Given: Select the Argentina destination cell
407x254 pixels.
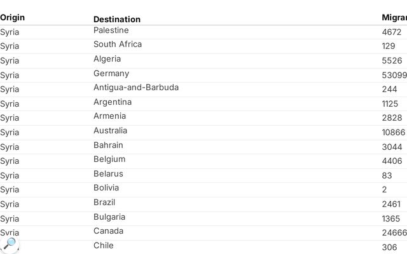Looking at the screenshot, I should [113, 102].
